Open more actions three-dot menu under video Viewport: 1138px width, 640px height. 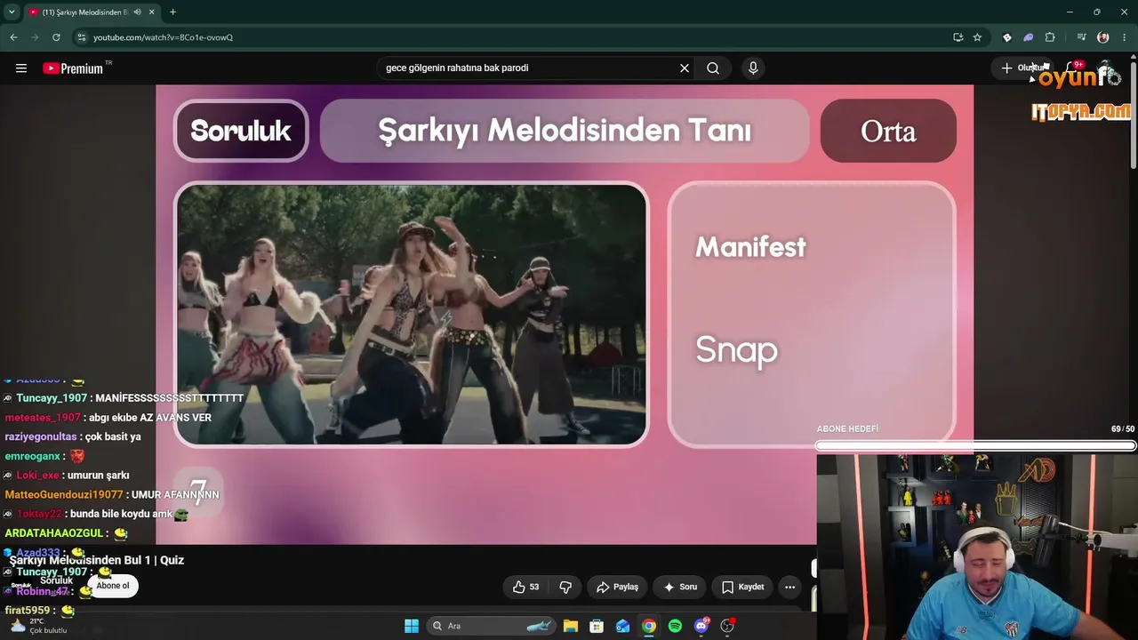[x=789, y=587]
